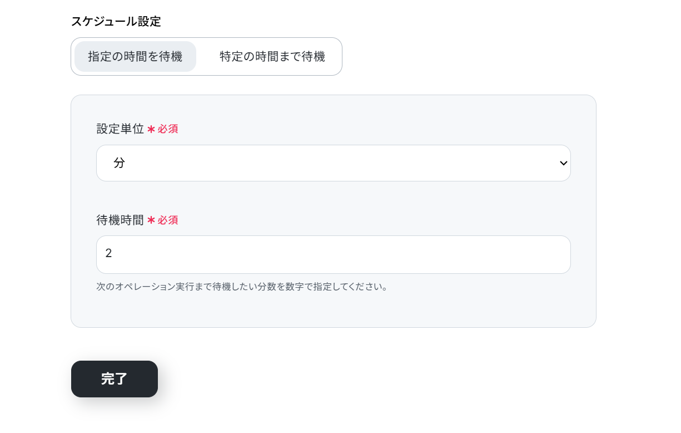Click the helper text below wait time field
The image size is (681, 433).
[x=242, y=287]
